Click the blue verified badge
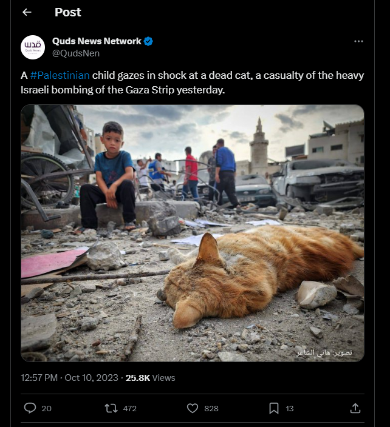The height and width of the screenshot is (427, 390). click(148, 41)
